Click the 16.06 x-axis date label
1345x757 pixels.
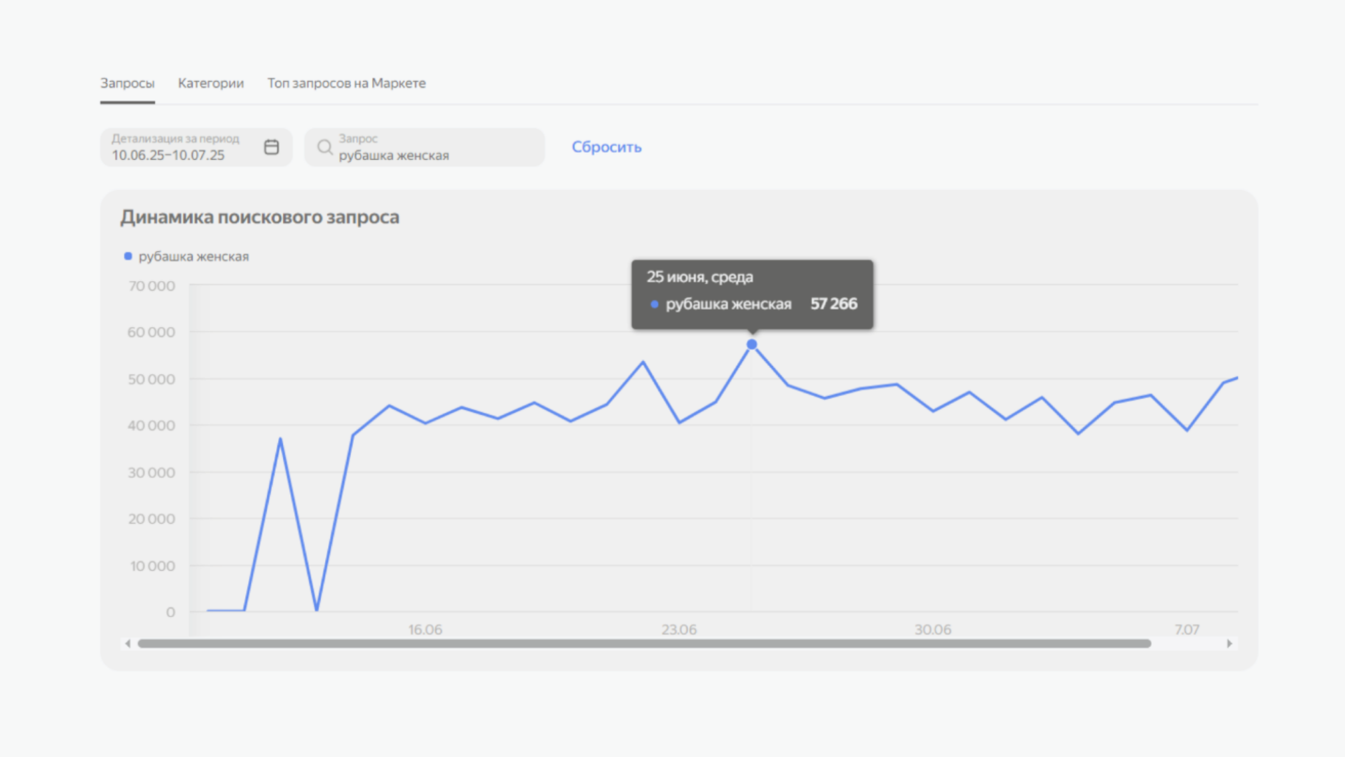tap(425, 629)
